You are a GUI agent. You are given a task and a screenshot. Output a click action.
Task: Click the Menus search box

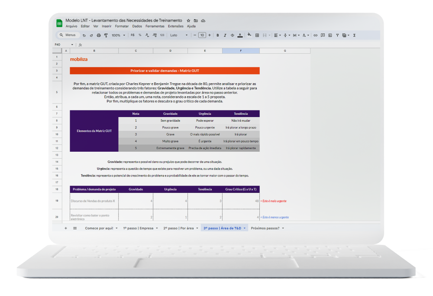pos(68,35)
